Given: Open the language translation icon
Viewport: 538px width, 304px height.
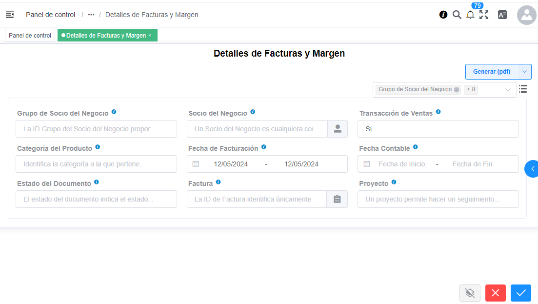Looking at the screenshot, I should tap(502, 15).
